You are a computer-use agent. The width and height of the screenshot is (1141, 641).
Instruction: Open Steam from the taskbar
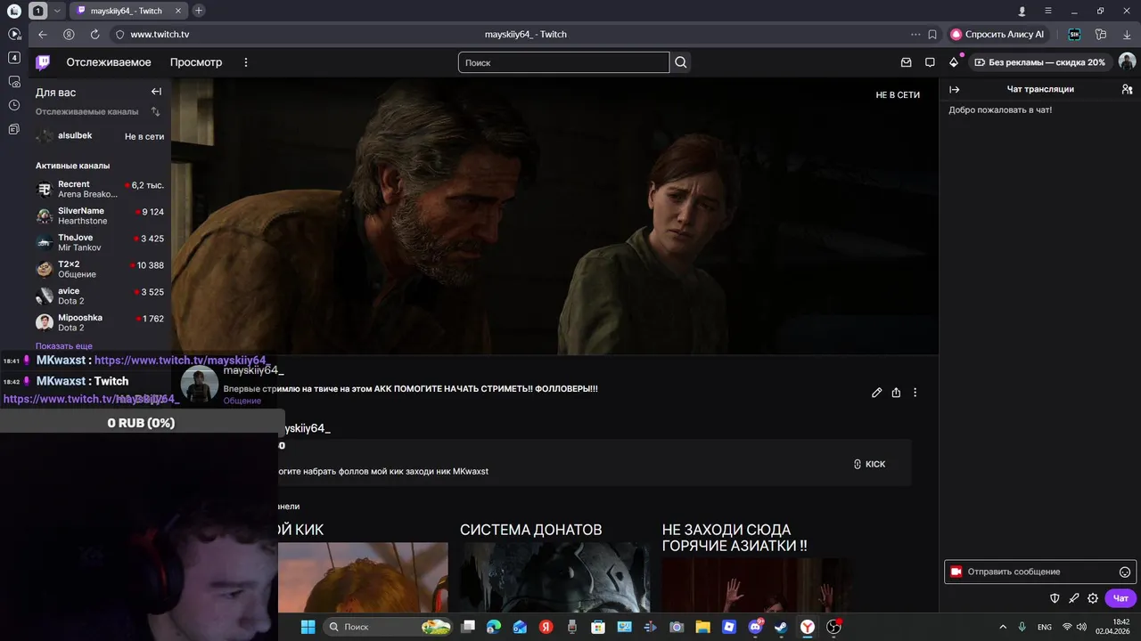click(781, 627)
